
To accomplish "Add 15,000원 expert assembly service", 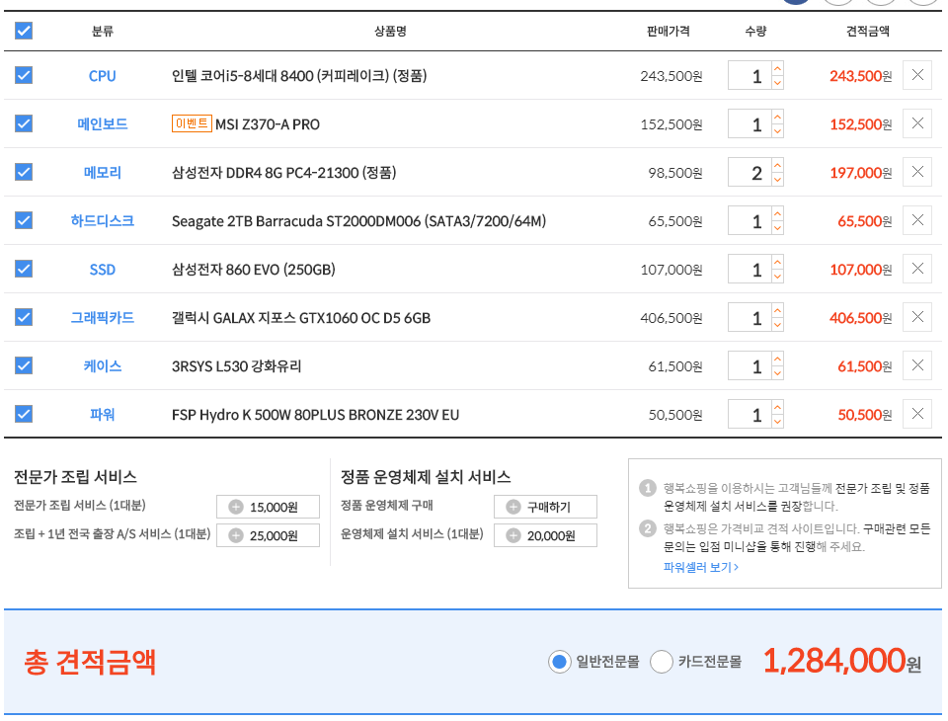I will pyautogui.click(x=268, y=507).
